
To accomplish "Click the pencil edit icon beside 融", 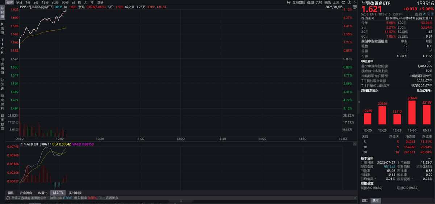I will pyautogui.click(x=425, y=14).
